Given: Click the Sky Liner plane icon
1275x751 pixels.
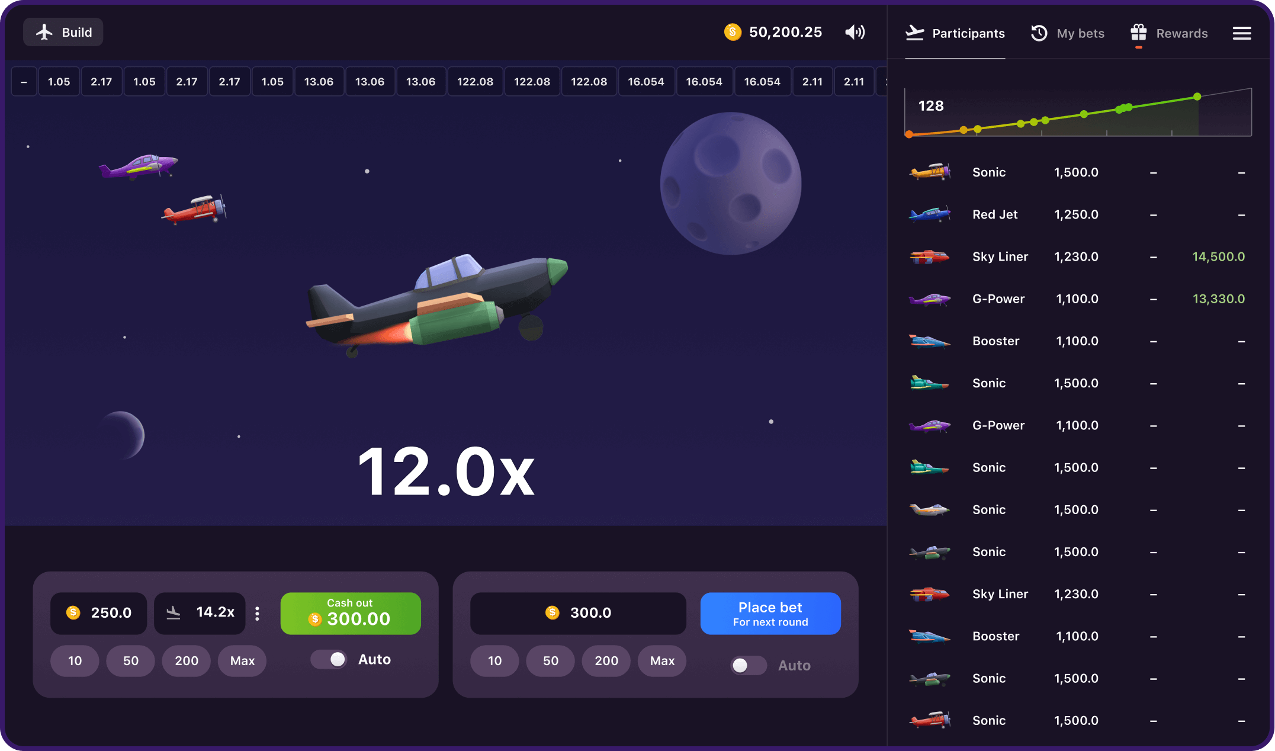Looking at the screenshot, I should point(929,256).
